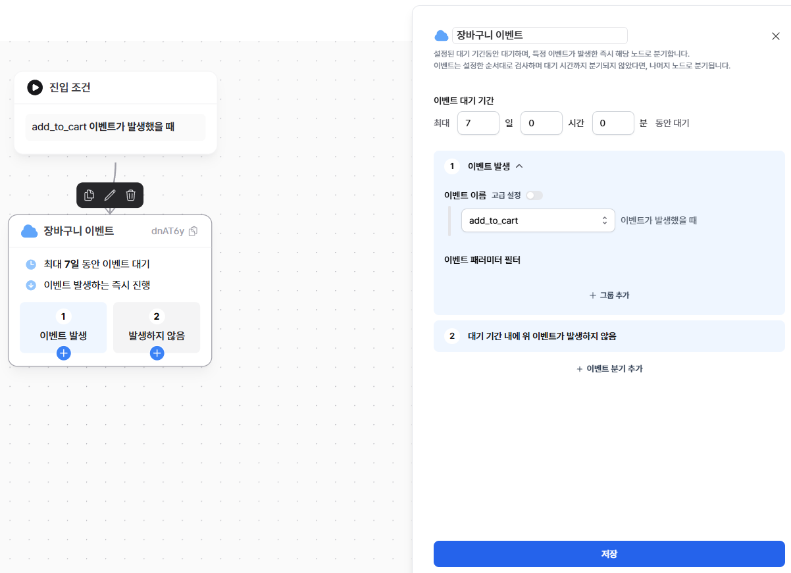
Task: Click the down-arrow icon beside 이벤트 발생하는 즉시 진행
Action: click(31, 286)
